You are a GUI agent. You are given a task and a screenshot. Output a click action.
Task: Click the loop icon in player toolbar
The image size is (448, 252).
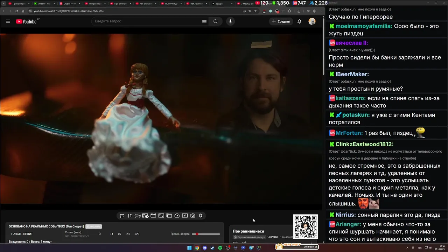click(122, 216)
